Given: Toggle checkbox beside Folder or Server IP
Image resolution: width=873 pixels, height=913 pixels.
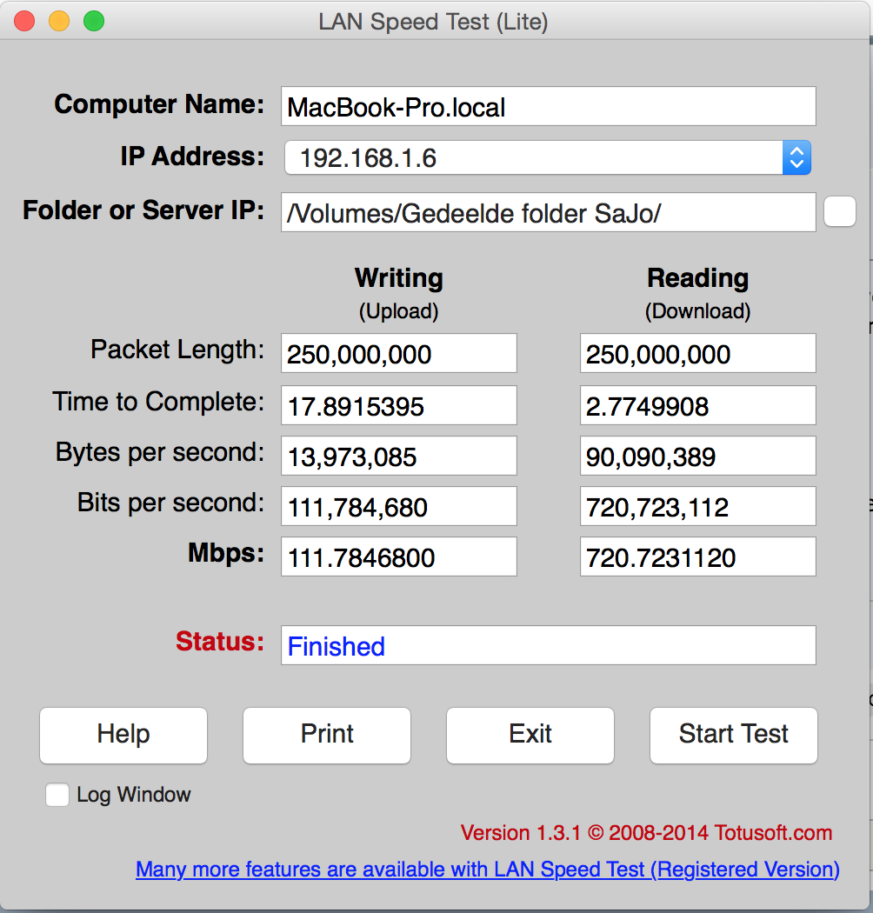Looking at the screenshot, I should (839, 211).
